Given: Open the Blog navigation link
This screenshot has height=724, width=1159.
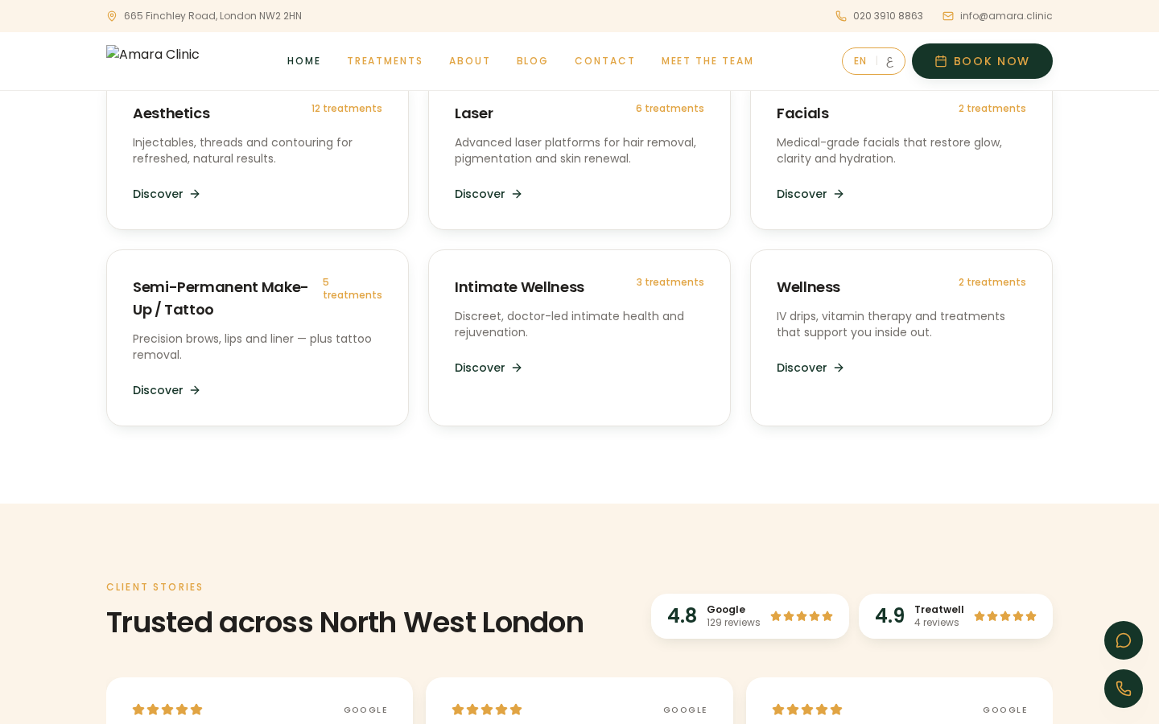Looking at the screenshot, I should point(532,61).
